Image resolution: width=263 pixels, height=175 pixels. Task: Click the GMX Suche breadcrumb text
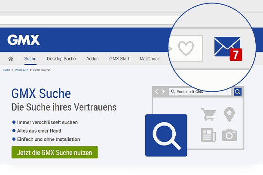coord(42,70)
